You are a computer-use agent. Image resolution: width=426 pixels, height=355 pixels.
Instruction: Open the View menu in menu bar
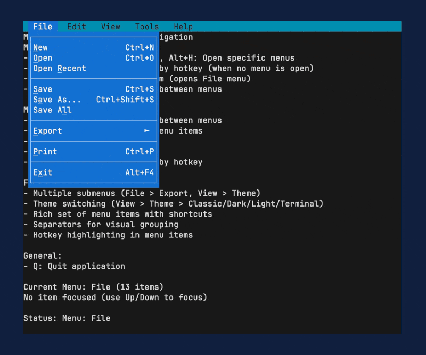click(x=111, y=27)
